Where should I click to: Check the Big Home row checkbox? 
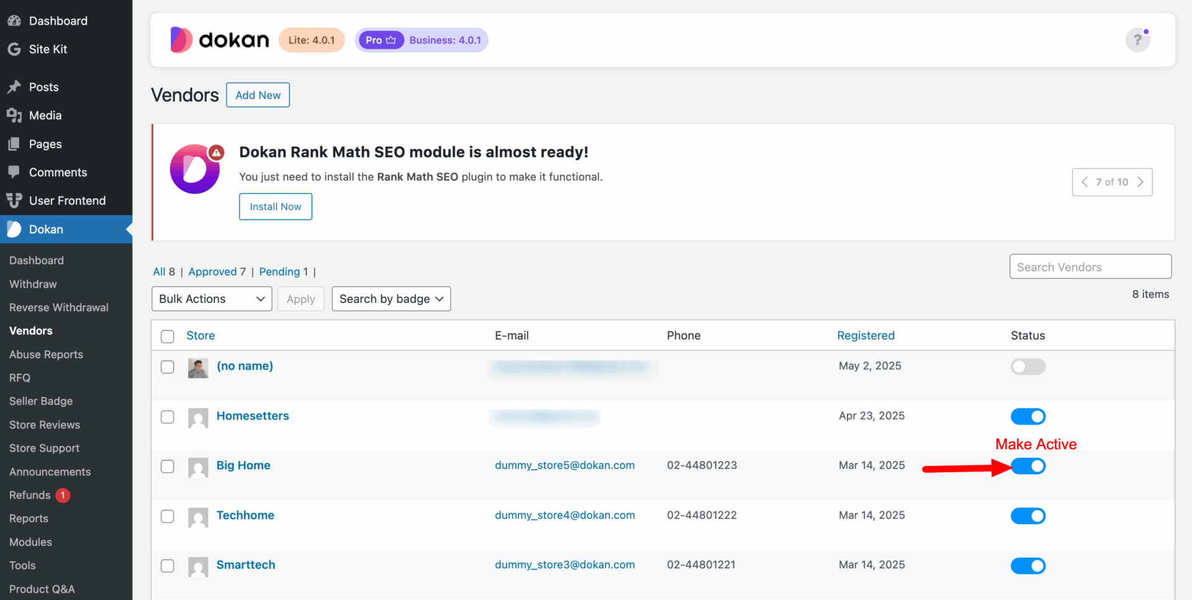tap(168, 466)
